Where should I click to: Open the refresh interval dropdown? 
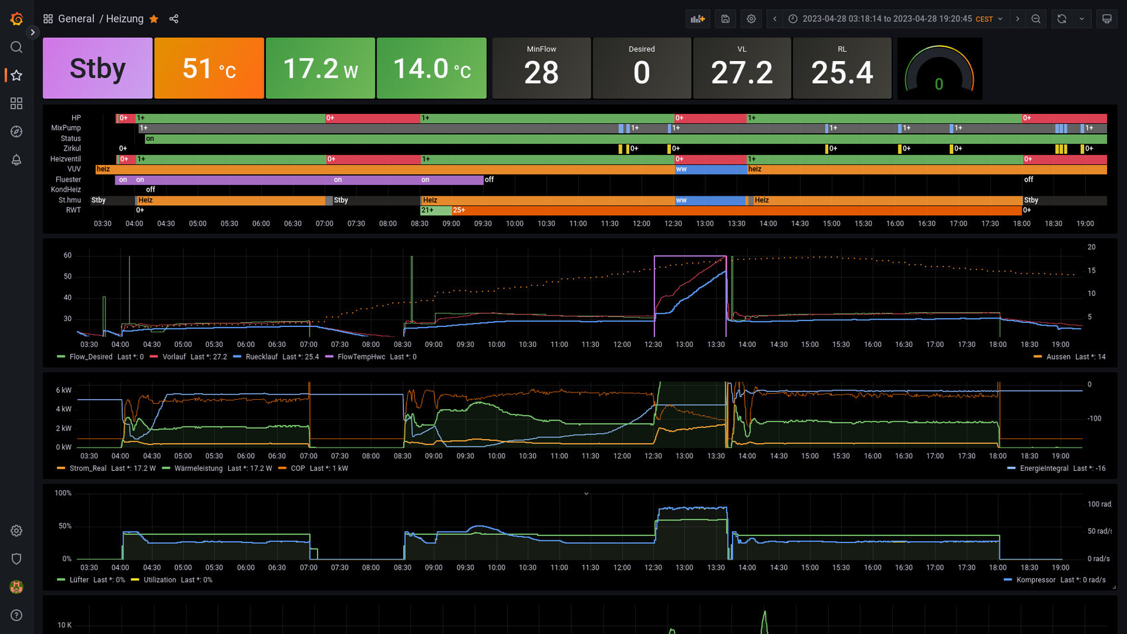tap(1081, 19)
